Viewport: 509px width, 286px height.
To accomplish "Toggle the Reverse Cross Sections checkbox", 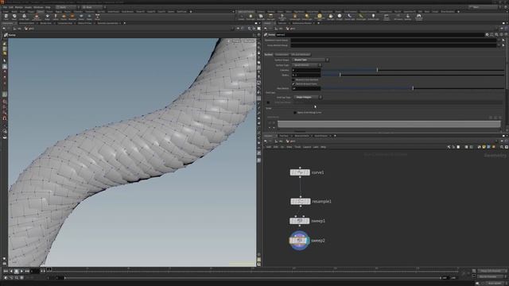I will (x=293, y=79).
